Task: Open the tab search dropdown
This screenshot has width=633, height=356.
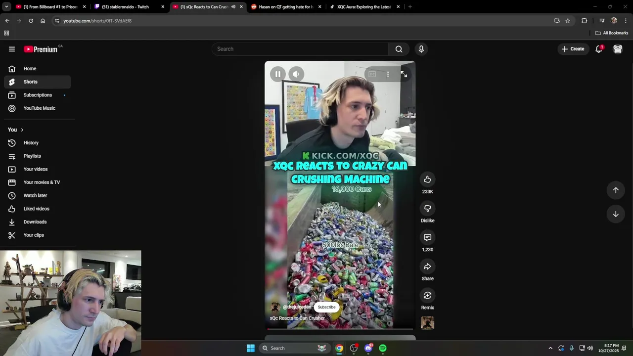Action: click(6, 7)
